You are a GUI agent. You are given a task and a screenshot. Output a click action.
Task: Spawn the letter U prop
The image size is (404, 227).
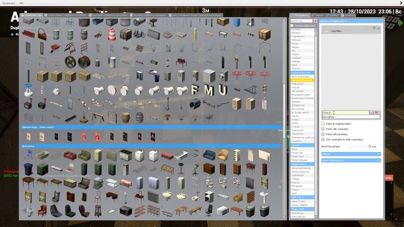point(223,90)
